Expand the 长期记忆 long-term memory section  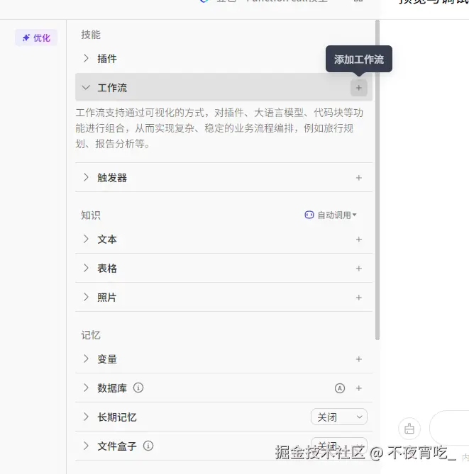click(86, 417)
